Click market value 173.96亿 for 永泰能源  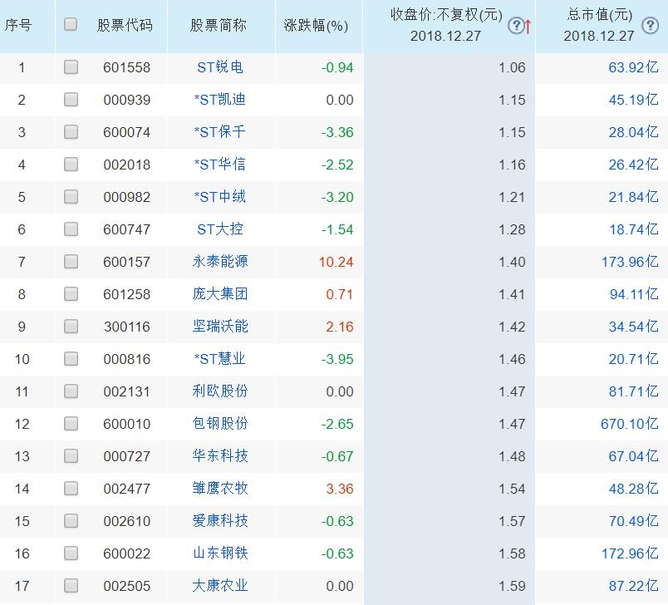coord(630,262)
